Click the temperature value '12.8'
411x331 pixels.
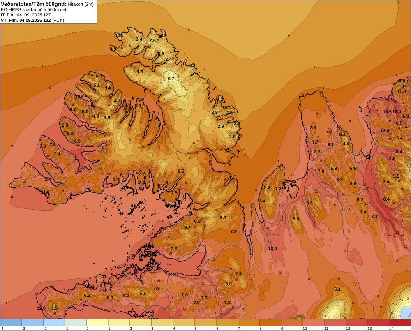pos(391,158)
